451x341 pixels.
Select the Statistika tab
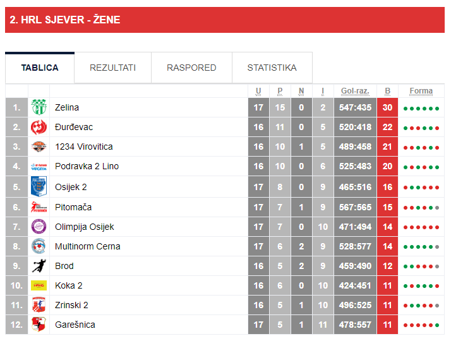pos(272,68)
